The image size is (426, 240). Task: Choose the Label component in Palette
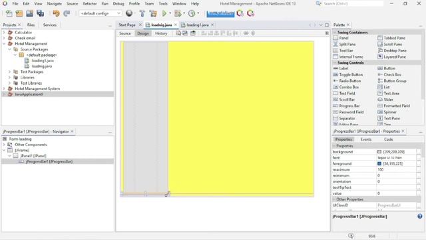pyautogui.click(x=340, y=68)
